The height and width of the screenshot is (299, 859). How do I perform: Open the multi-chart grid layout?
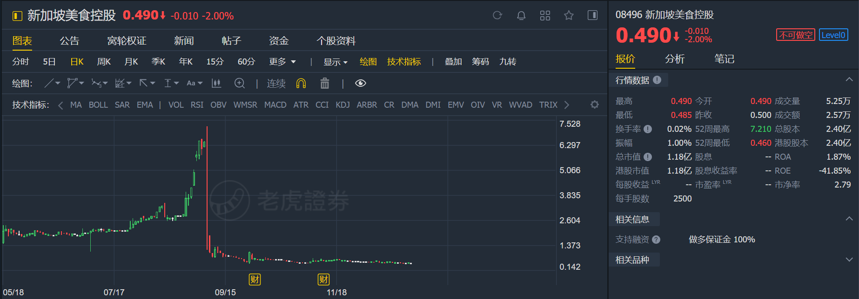pos(545,15)
